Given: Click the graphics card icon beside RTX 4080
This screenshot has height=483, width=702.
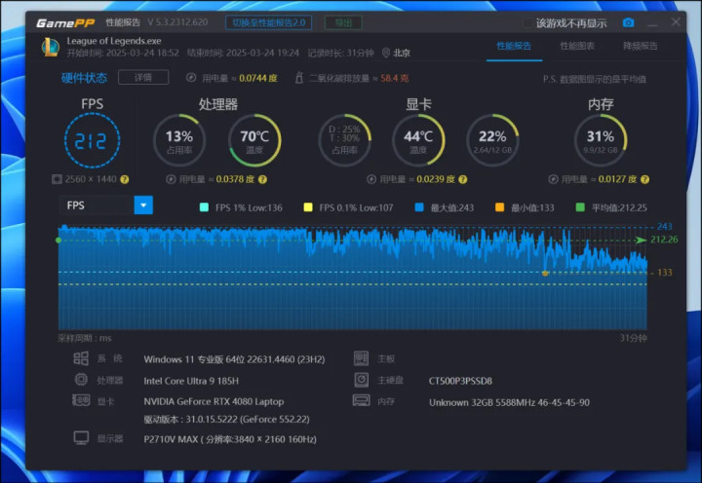Looking at the screenshot, I should (81, 400).
